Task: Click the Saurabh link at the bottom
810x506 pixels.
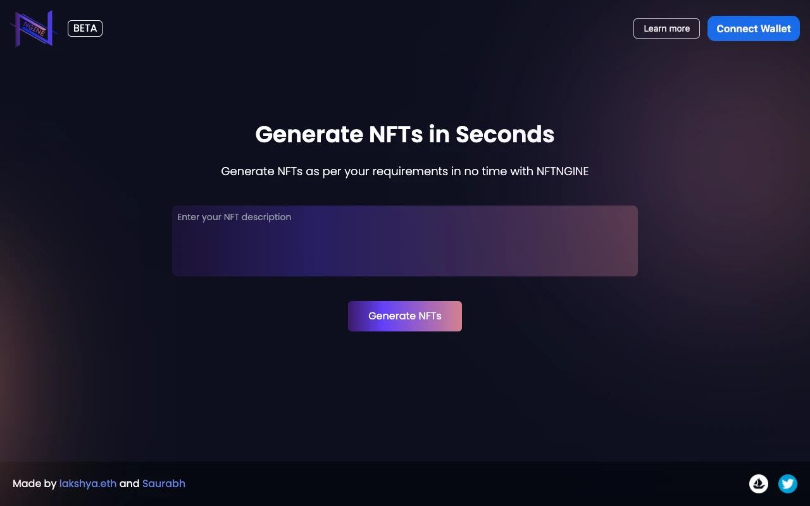Action: pyautogui.click(x=163, y=483)
